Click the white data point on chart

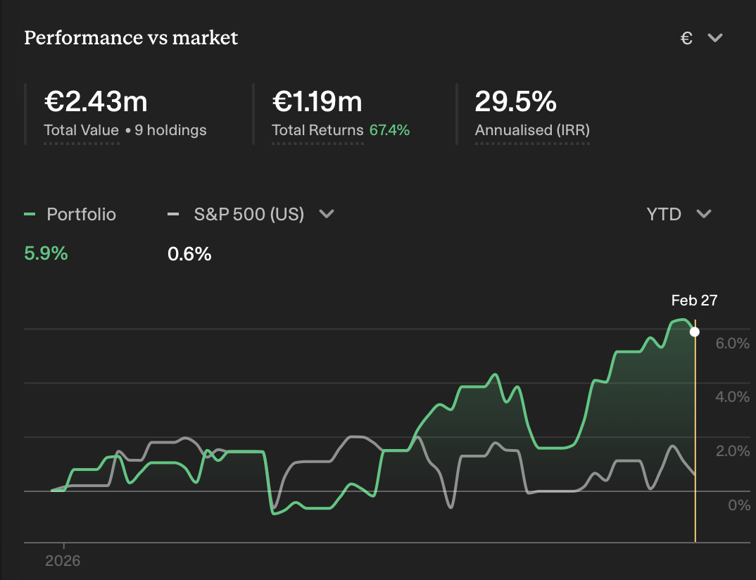[695, 332]
